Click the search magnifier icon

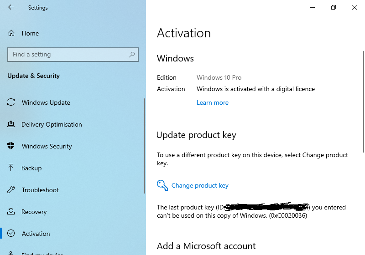(132, 54)
